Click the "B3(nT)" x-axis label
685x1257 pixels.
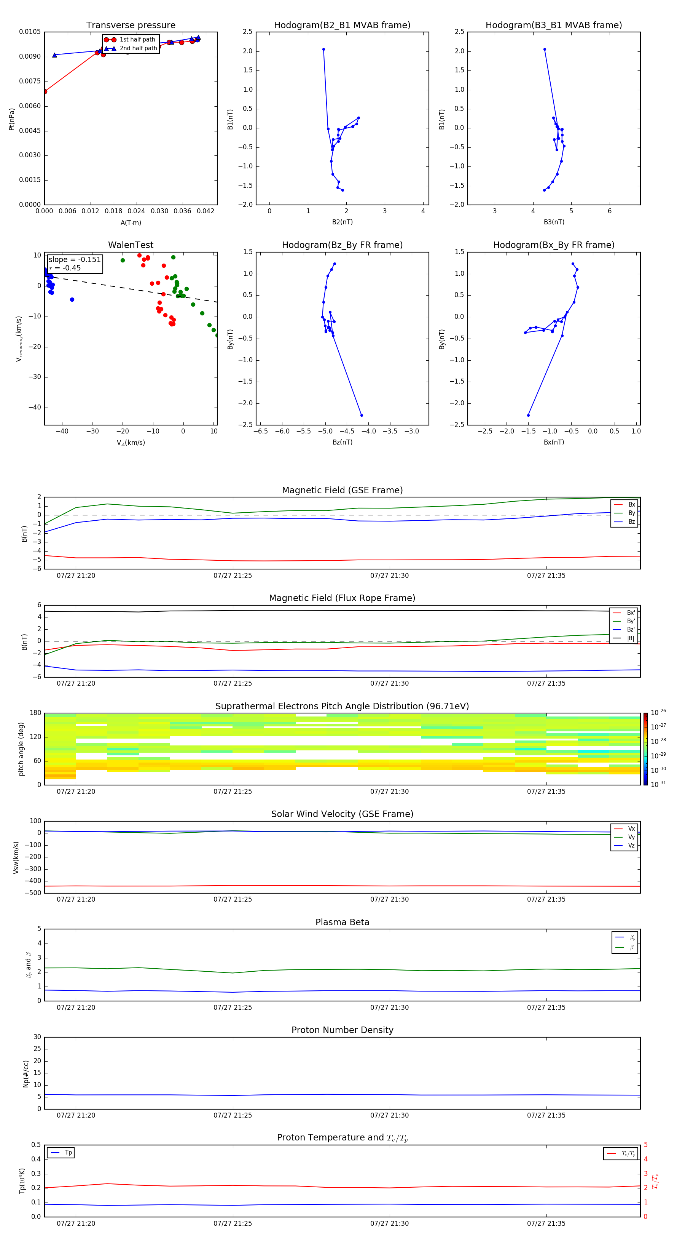click(554, 222)
